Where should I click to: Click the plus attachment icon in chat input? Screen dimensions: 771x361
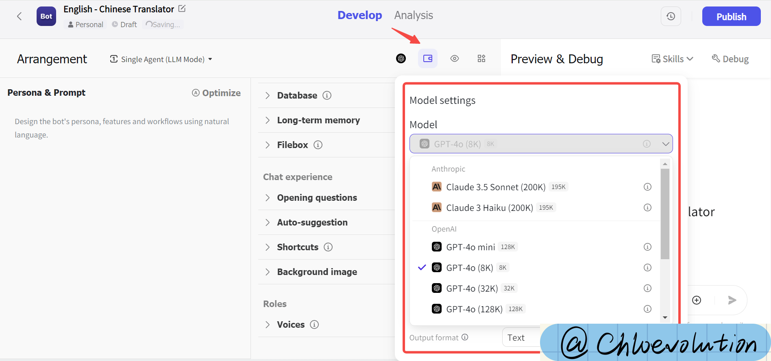[x=697, y=300]
